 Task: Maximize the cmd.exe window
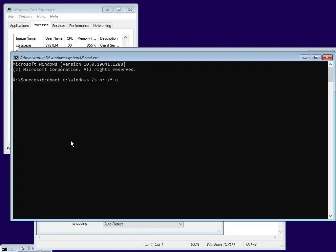316,57
